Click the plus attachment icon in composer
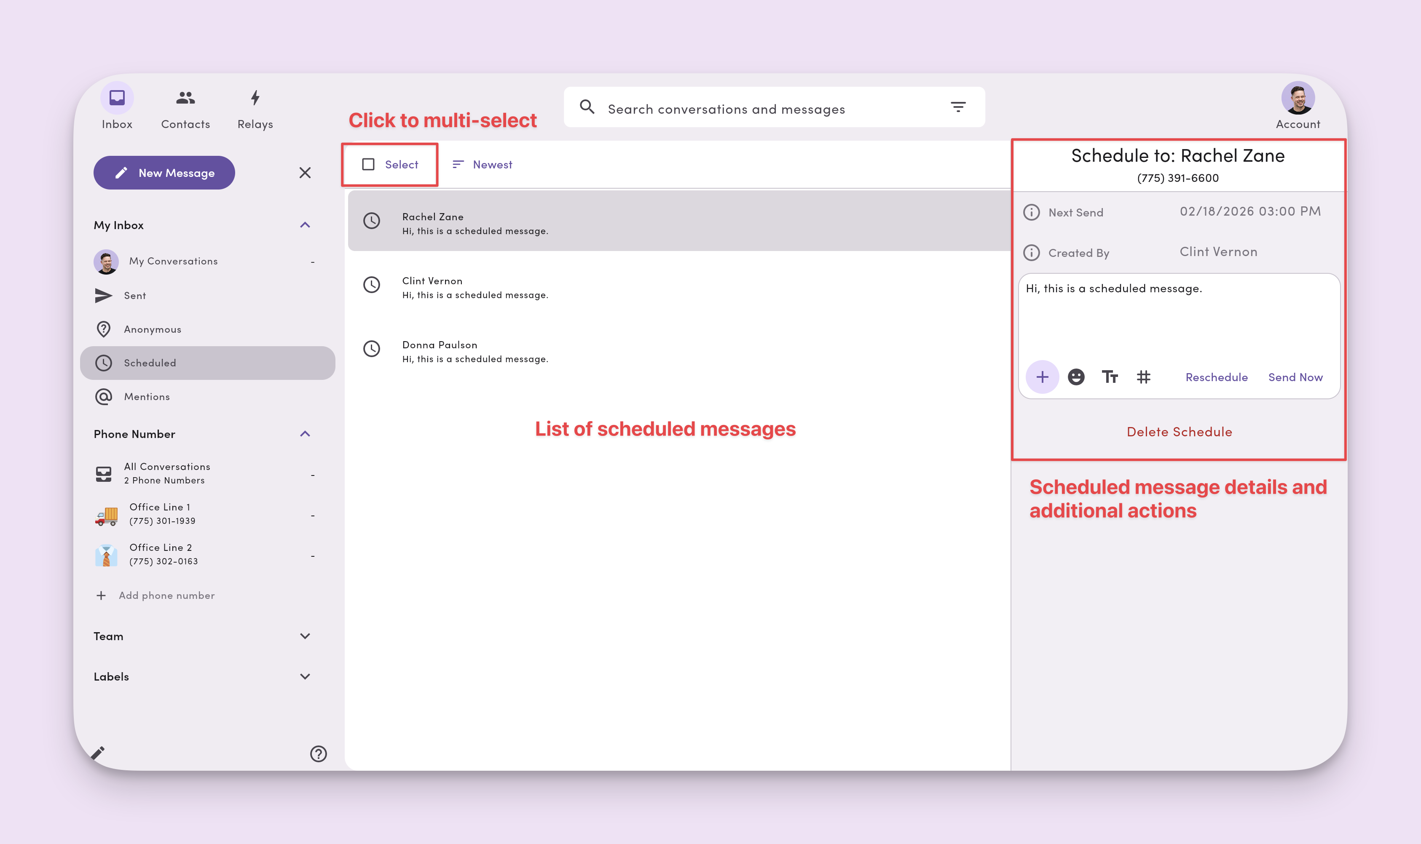1421x844 pixels. [x=1043, y=377]
